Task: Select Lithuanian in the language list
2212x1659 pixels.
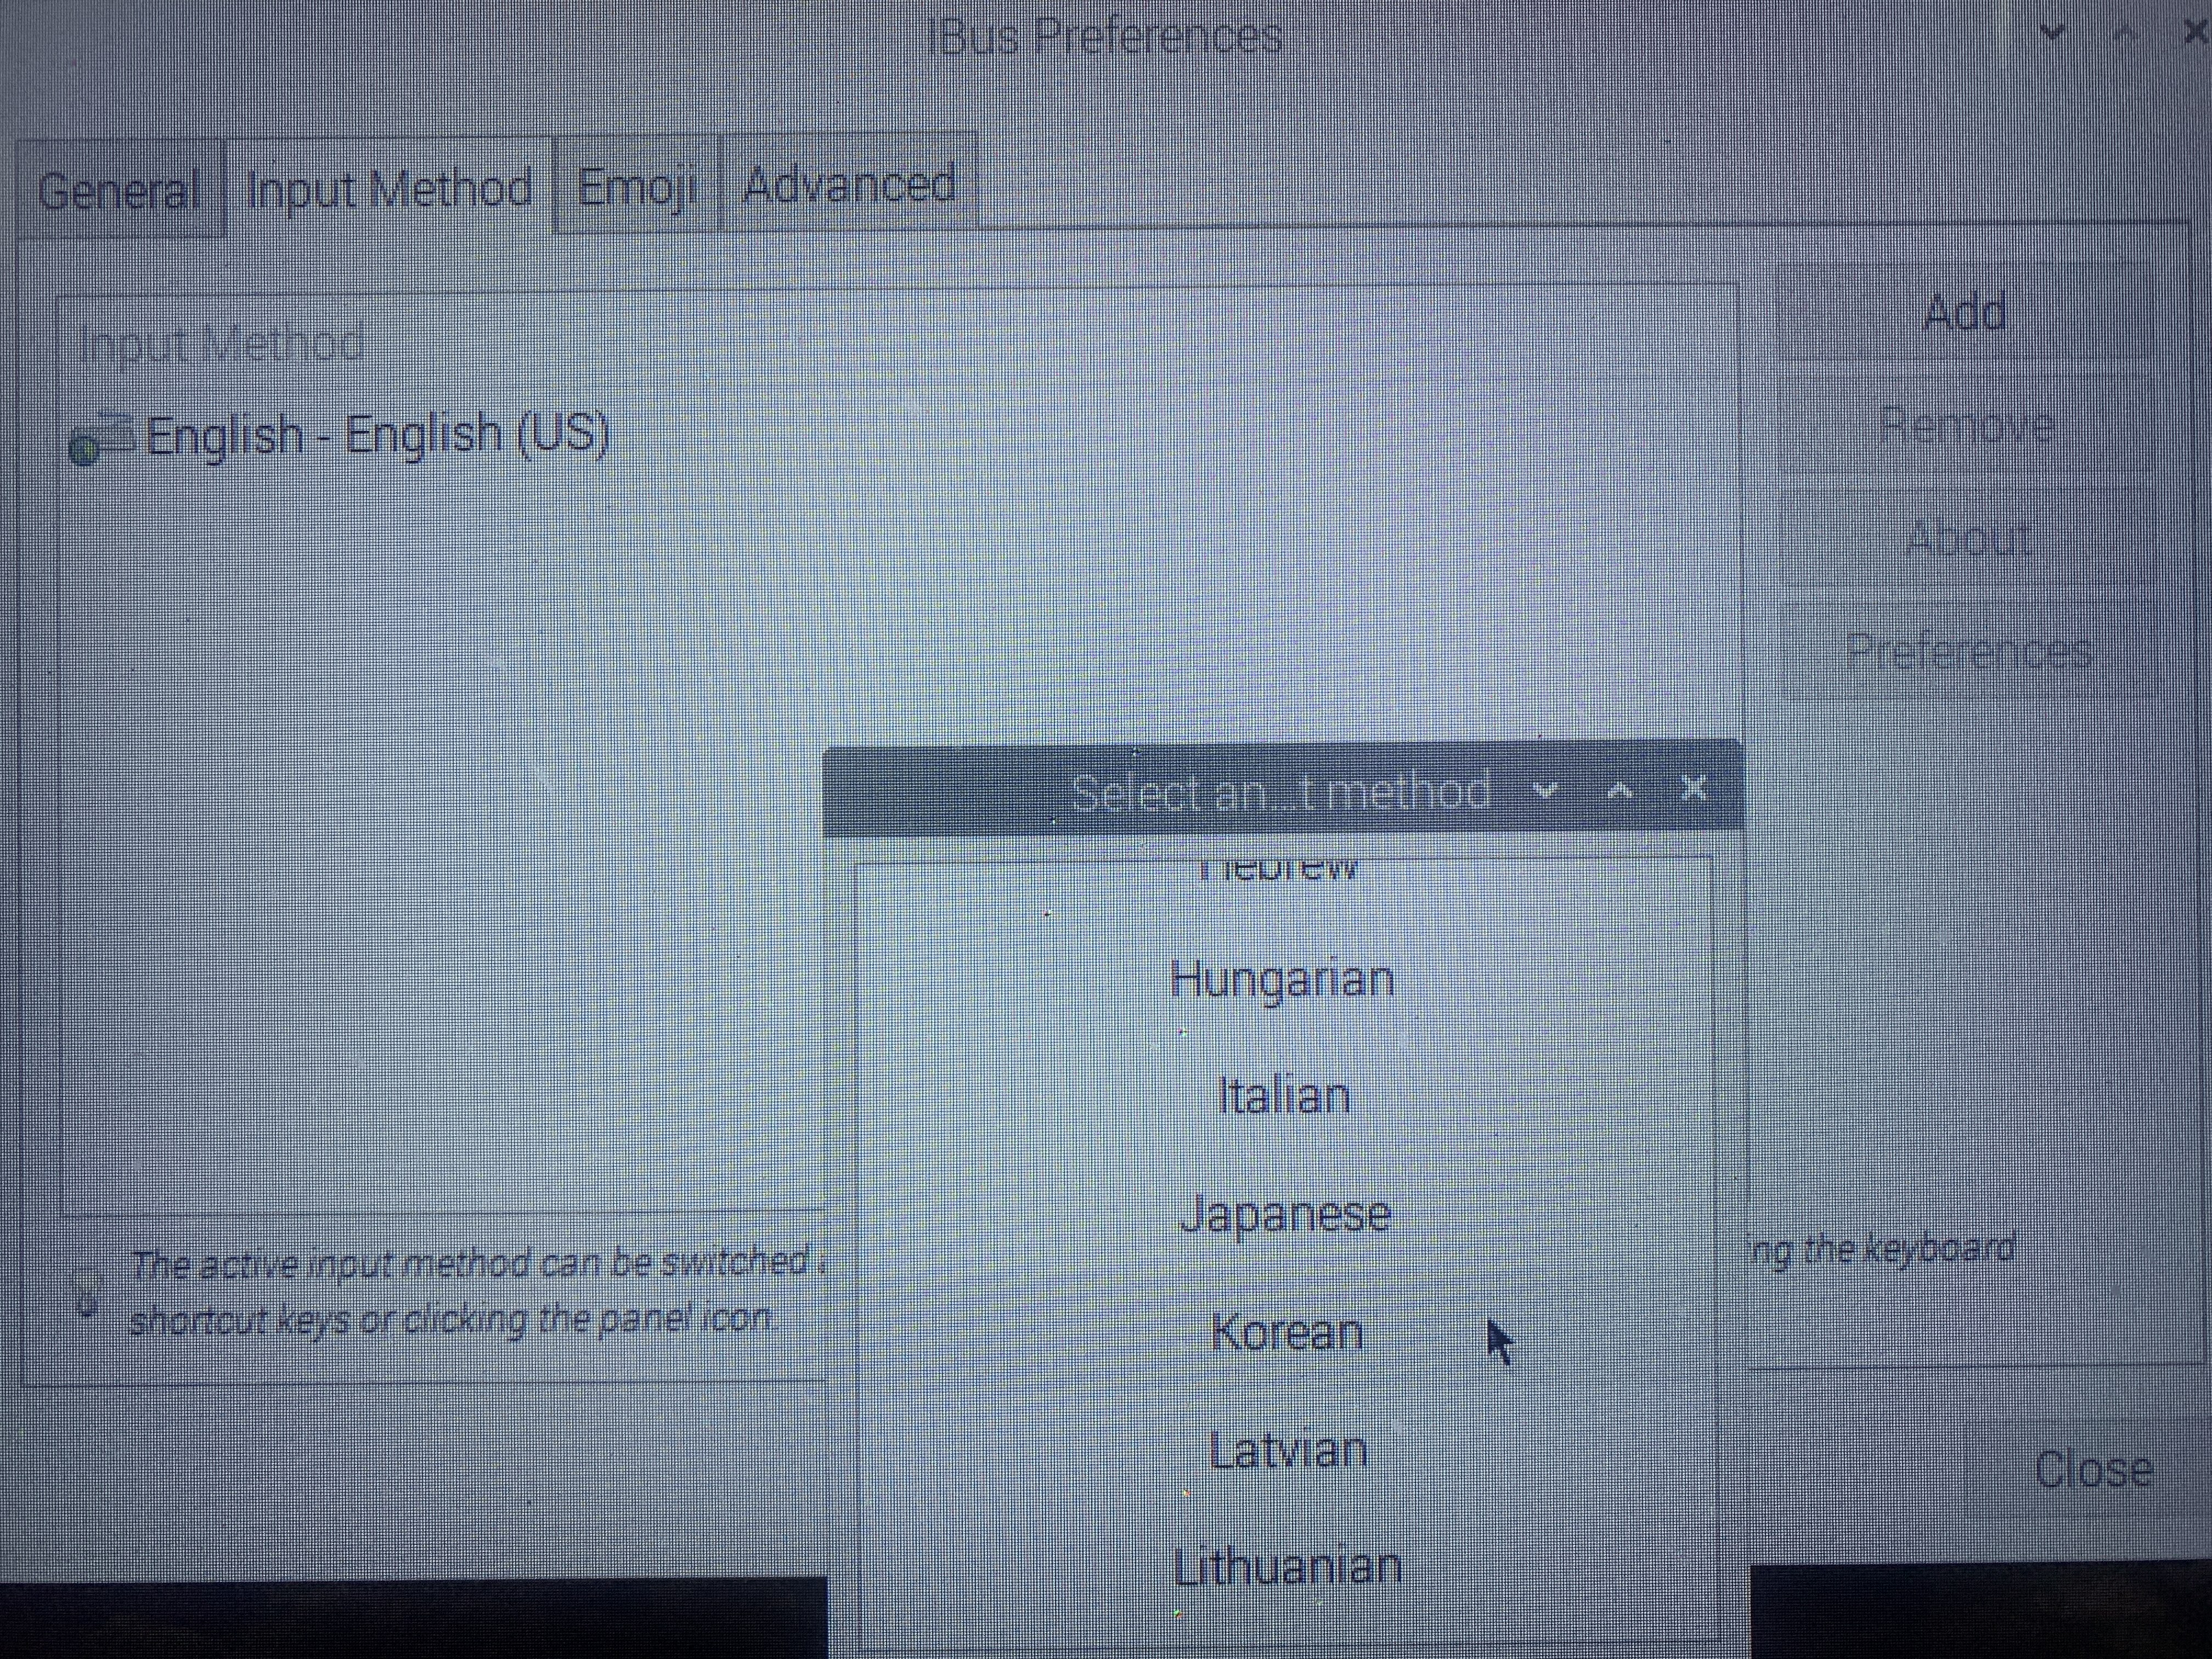Action: (x=1287, y=1567)
